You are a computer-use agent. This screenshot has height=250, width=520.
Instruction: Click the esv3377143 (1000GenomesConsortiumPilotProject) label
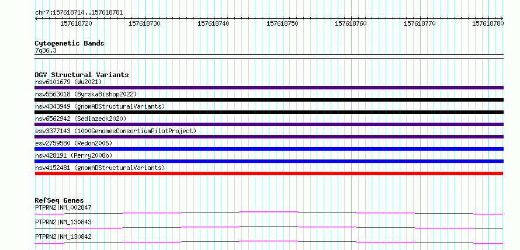pos(116,131)
